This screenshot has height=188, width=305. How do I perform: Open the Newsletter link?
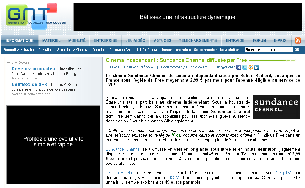[x=229, y=50]
